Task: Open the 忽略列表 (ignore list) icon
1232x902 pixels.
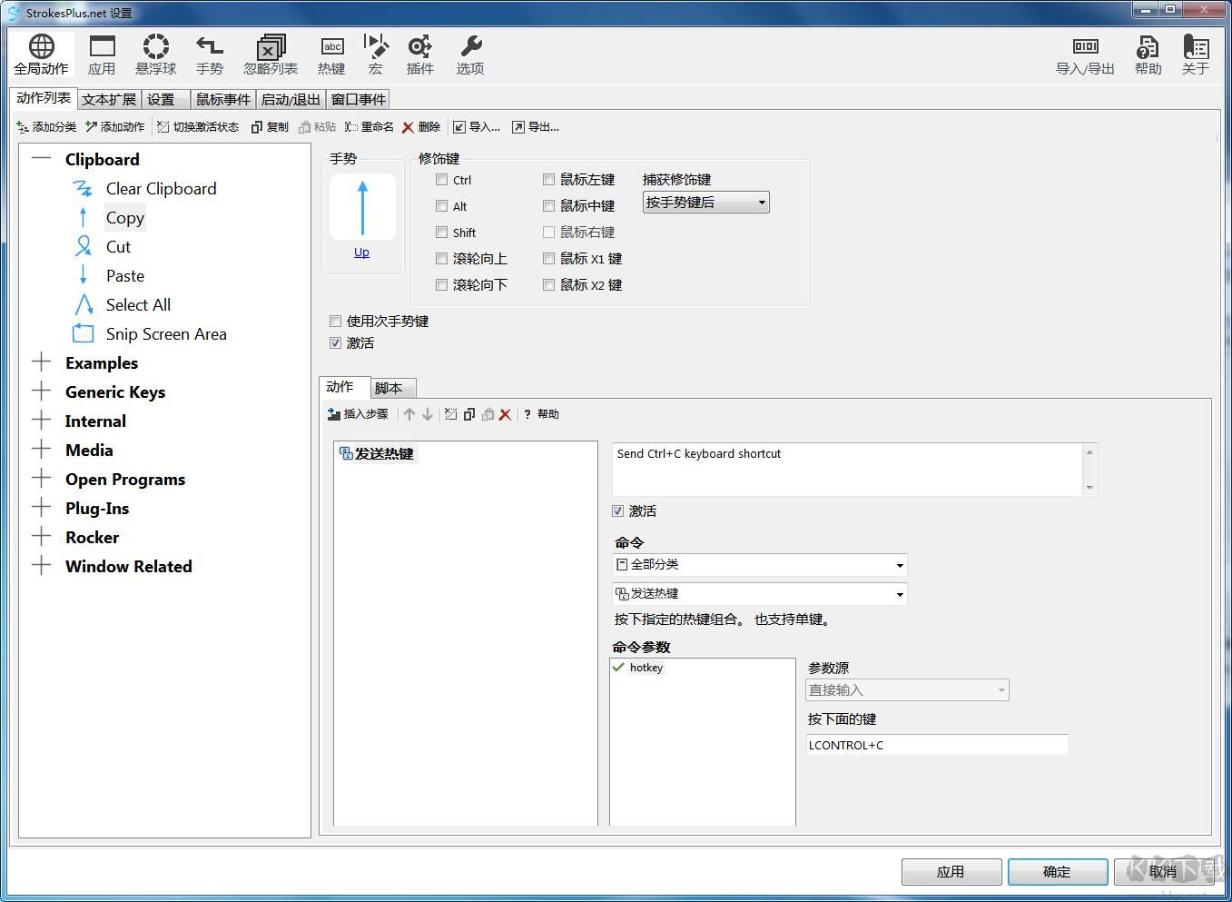Action: [271, 55]
